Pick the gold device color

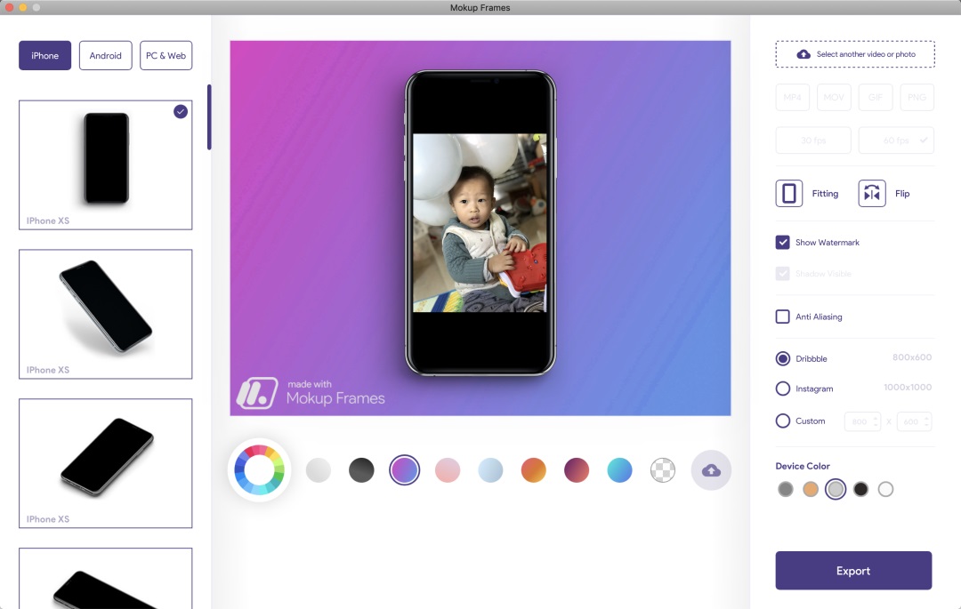pos(810,489)
